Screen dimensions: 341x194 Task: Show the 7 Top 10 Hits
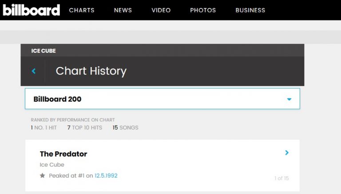pos(84,128)
